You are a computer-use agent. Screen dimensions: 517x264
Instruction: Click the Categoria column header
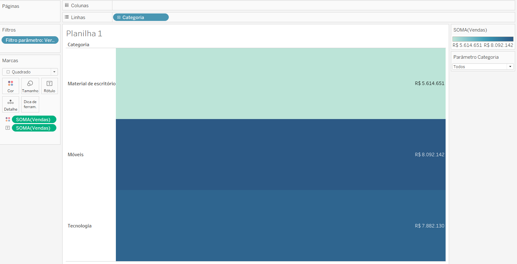(x=78, y=45)
